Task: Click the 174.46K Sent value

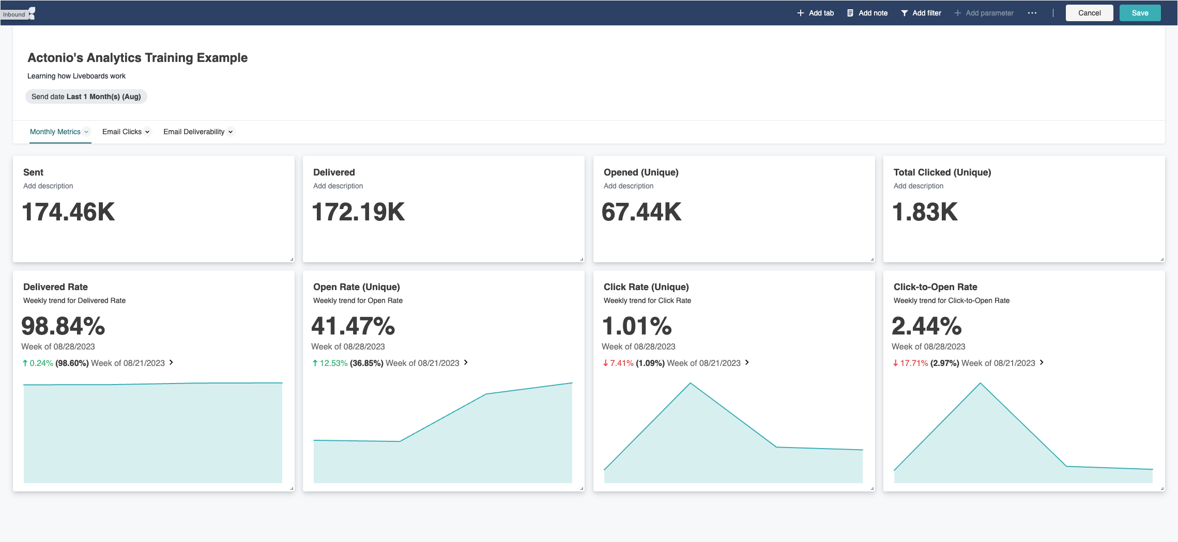Action: 68,212
